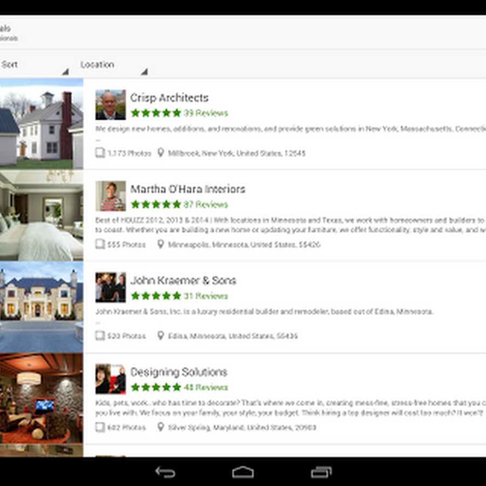486x486 pixels.
Task: Open Martha O'Hara Interiors profile photo
Action: pyautogui.click(x=110, y=196)
